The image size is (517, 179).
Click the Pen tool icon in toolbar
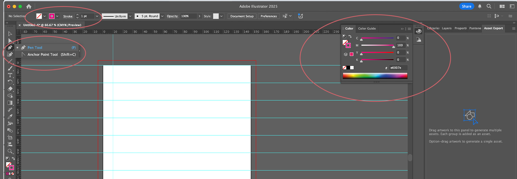pos(10,48)
